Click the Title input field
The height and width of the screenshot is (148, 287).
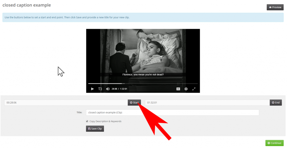click(172, 112)
